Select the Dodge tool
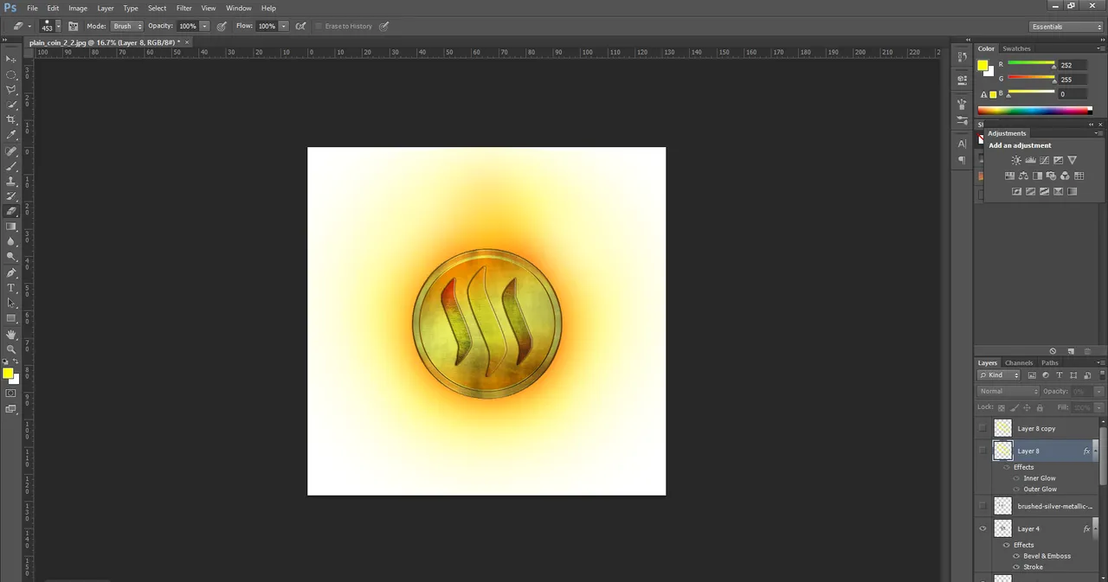Screen dimensions: 1108x582 point(11,257)
